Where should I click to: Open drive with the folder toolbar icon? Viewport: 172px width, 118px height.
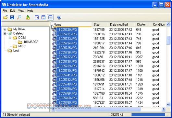[6, 17]
